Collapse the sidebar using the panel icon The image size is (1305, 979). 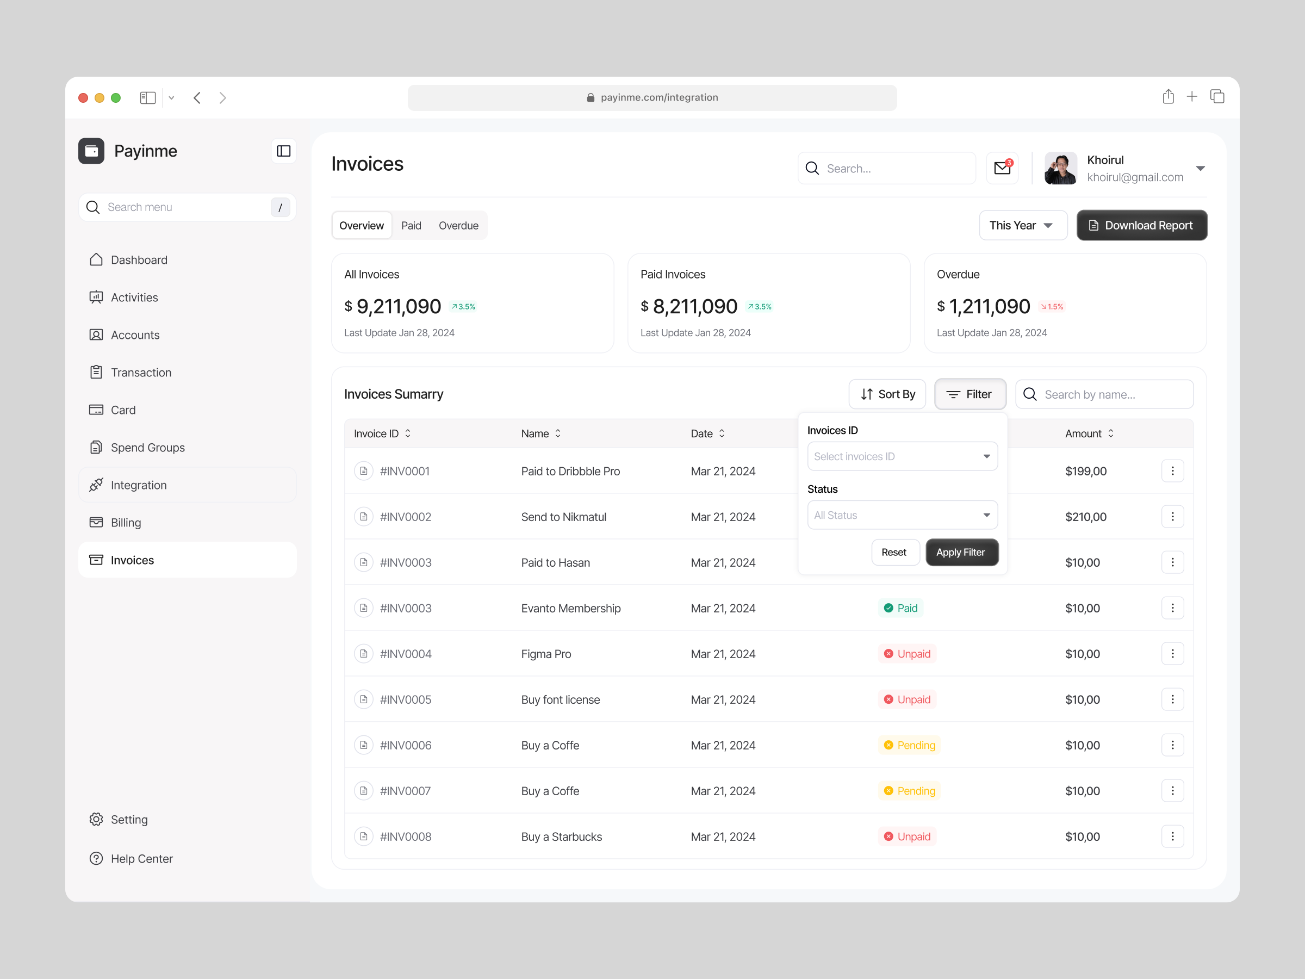tap(284, 152)
